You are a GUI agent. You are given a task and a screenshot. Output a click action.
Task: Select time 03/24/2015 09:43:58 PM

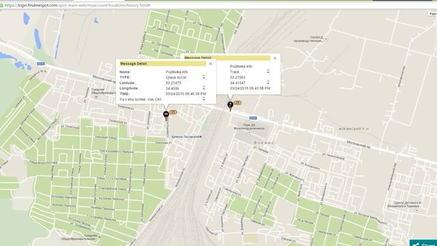(250, 88)
